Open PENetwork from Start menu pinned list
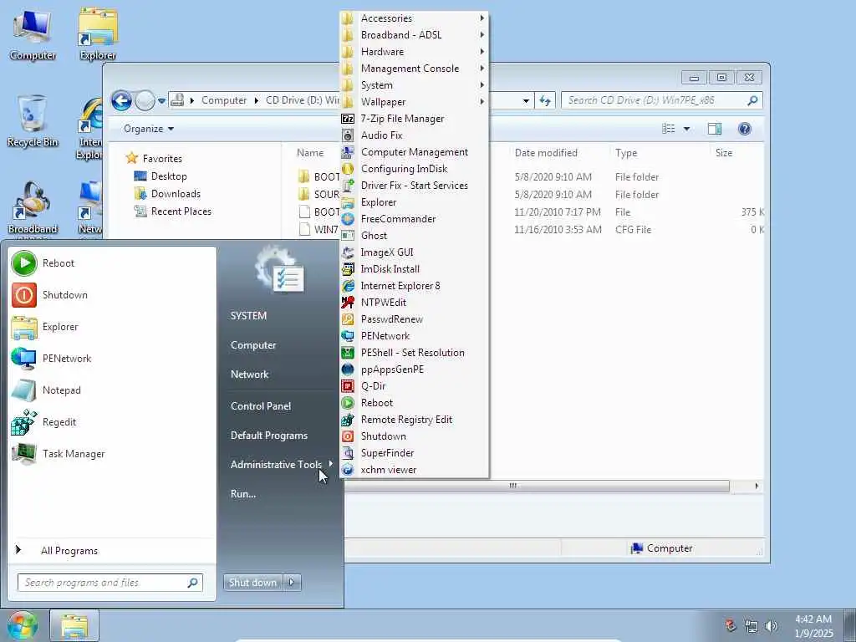Image resolution: width=856 pixels, height=642 pixels. 113,359
